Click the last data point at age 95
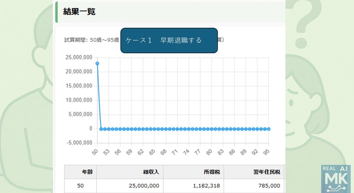Screen dimensions: 354x193 (269, 129)
